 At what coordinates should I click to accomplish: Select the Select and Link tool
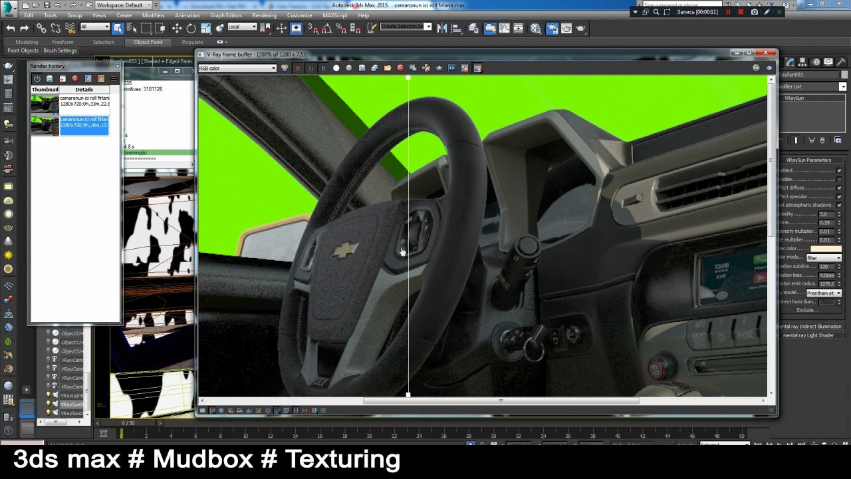tap(41, 28)
